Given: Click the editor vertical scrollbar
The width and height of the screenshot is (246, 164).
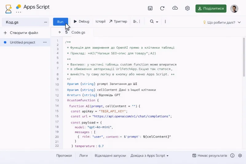Looking at the screenshot, I should point(244,57).
